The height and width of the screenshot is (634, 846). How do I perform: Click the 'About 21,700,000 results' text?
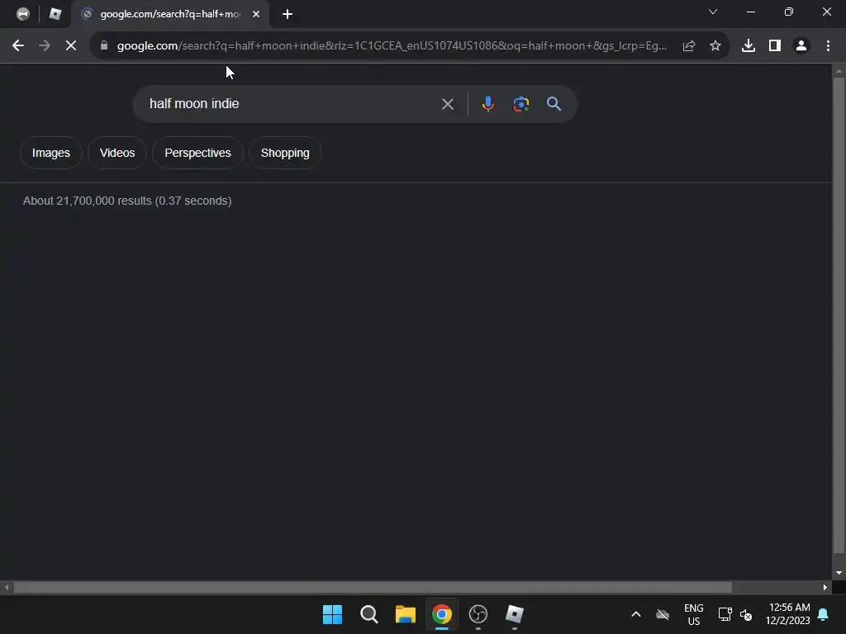[x=127, y=201]
